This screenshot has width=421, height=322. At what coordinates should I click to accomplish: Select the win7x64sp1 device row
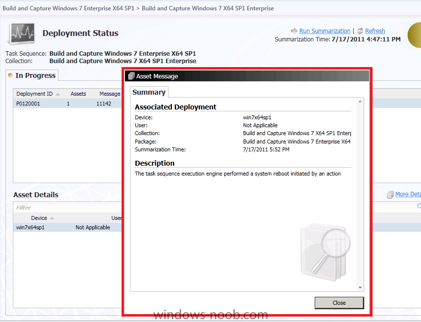click(68, 227)
